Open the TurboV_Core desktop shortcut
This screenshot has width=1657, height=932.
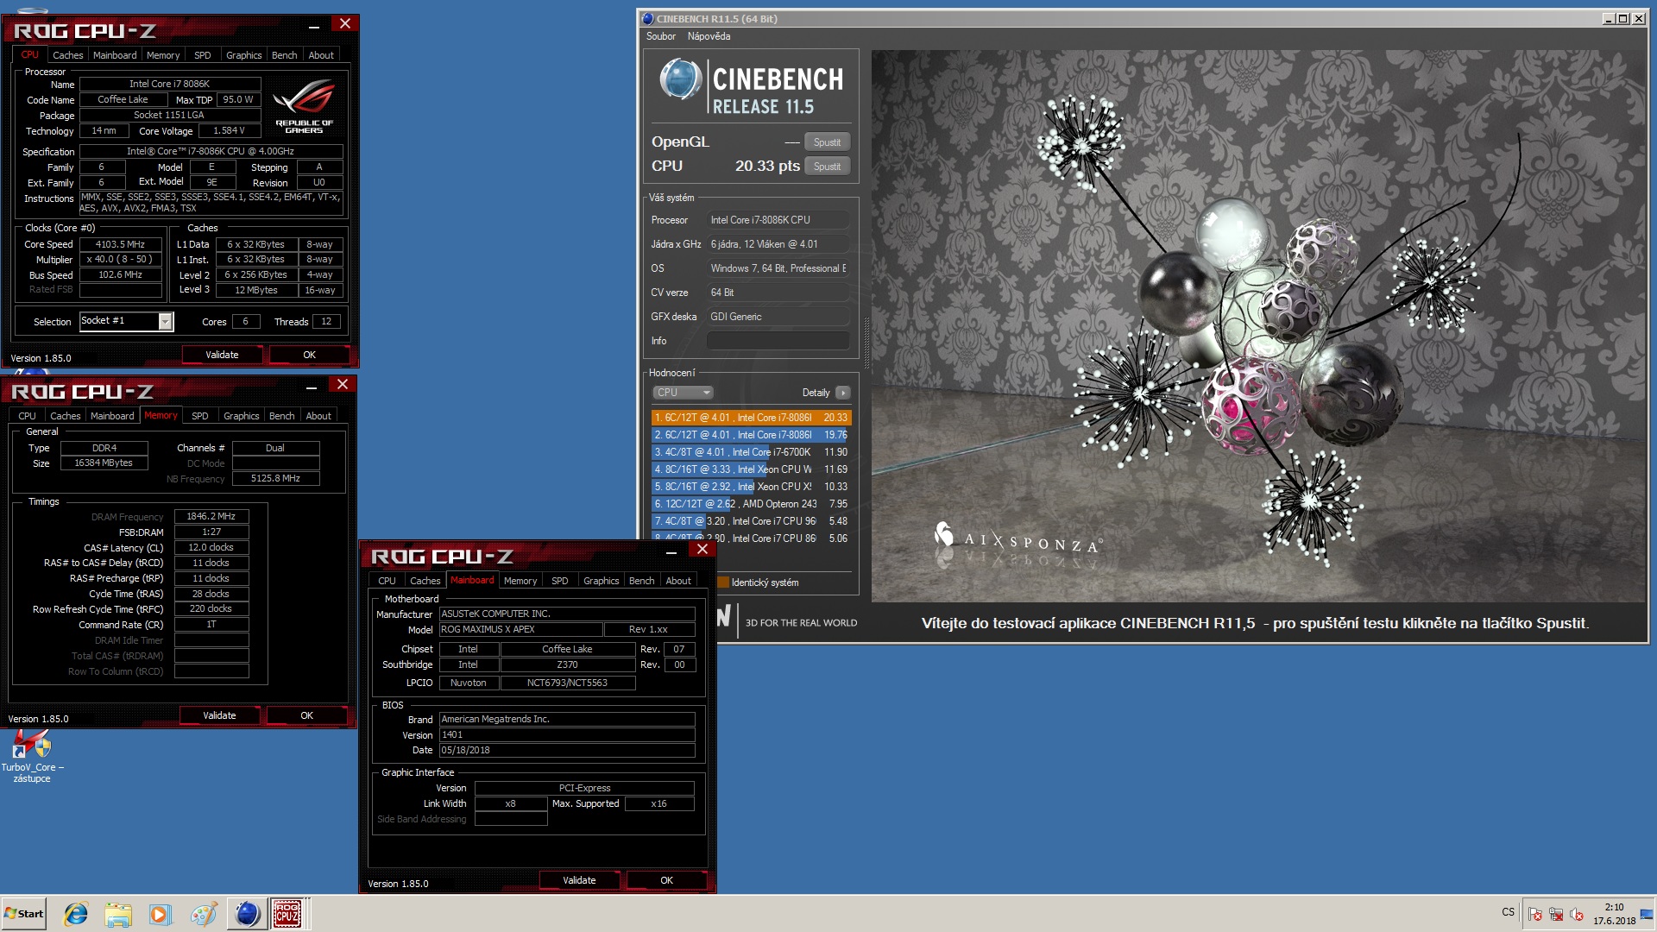pyautogui.click(x=32, y=757)
